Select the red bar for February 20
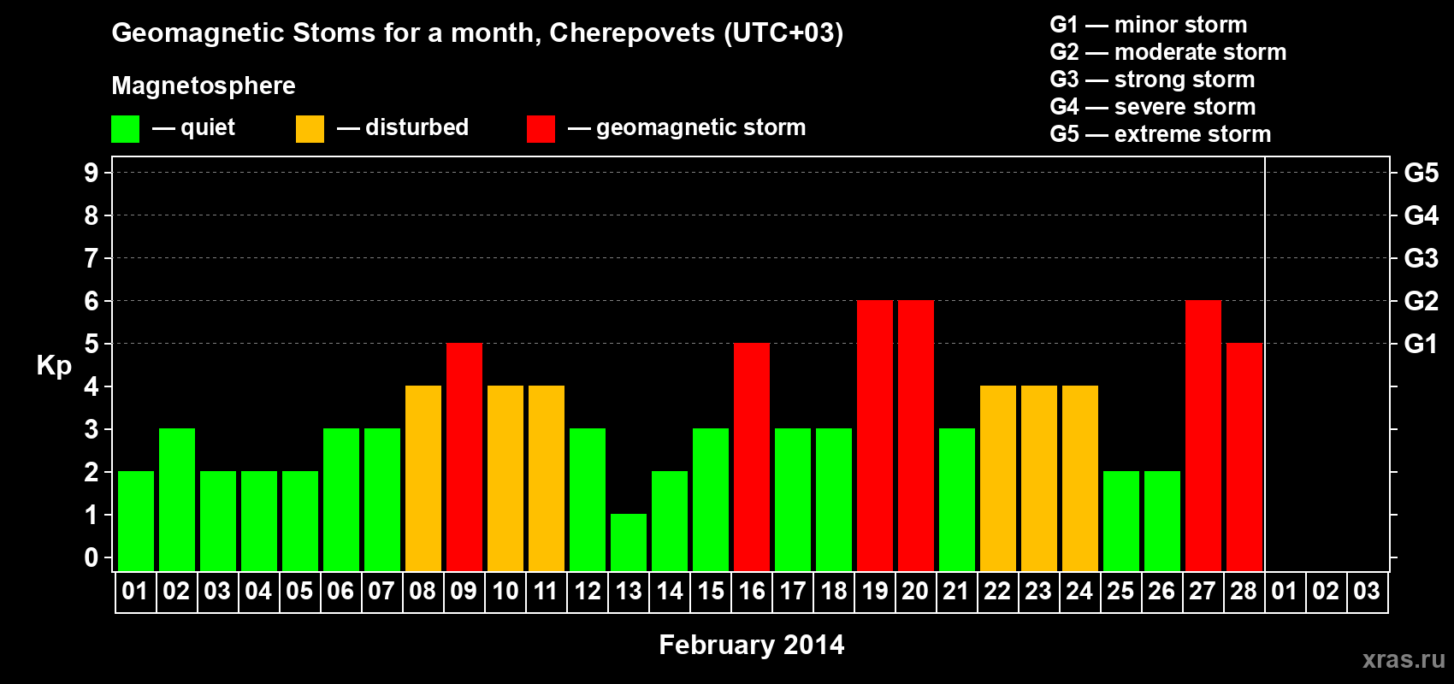The width and height of the screenshot is (1454, 684). coord(916,435)
